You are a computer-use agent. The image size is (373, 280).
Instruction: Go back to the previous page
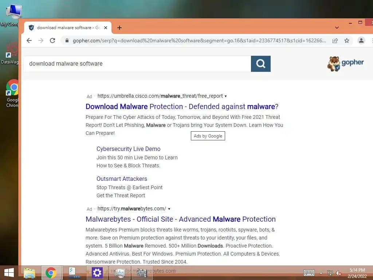(x=29, y=40)
